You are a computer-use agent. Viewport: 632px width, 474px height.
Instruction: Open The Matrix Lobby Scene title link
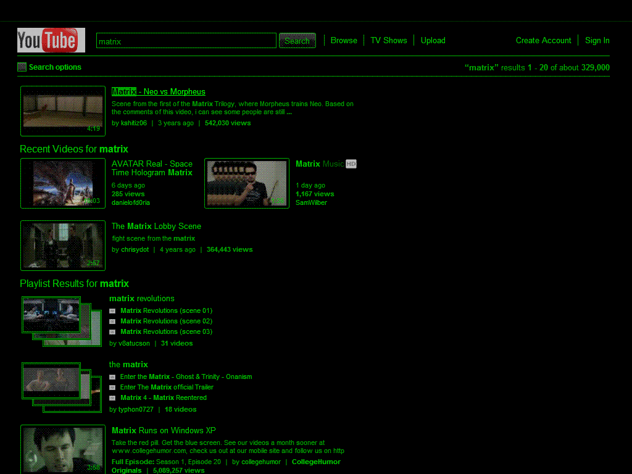pos(156,226)
